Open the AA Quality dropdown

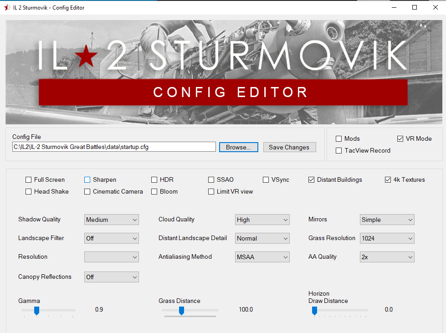click(387, 257)
